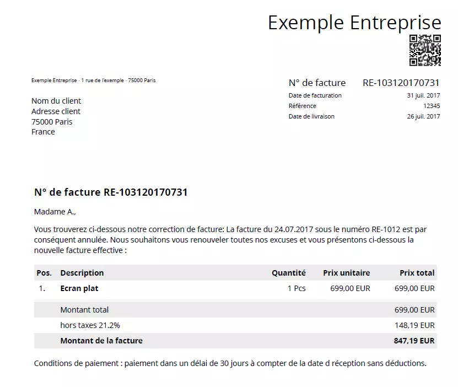Select the delivery date 26 juil. 2017
This screenshot has width=458, height=387.
(423, 116)
